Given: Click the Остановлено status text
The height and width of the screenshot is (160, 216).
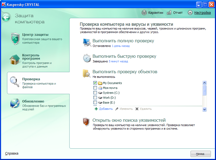Looking at the screenshot, I should 102,46.
